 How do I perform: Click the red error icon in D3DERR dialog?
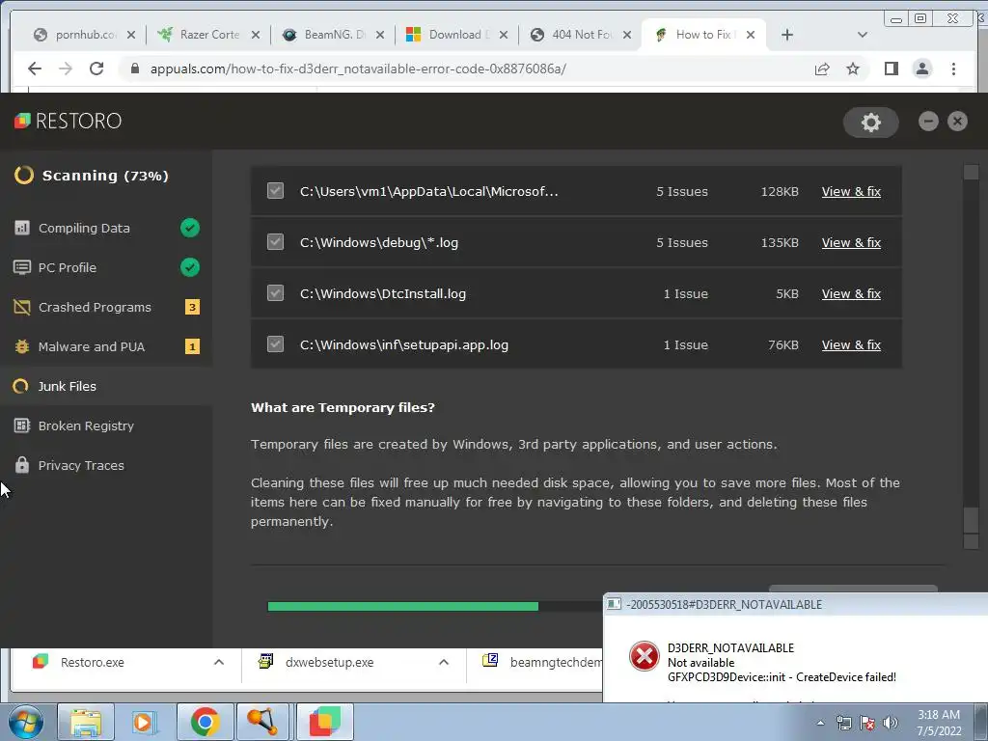(645, 656)
